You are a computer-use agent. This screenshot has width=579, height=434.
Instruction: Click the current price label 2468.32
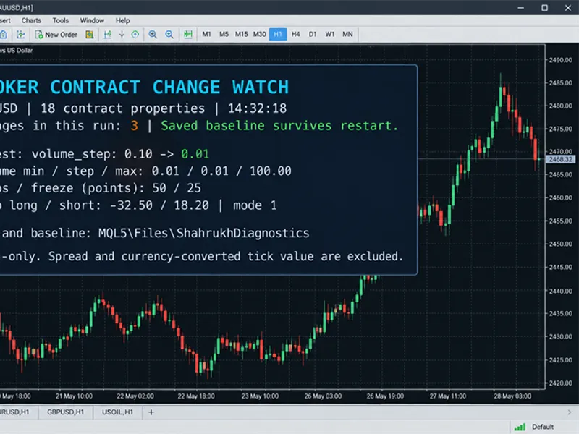[560, 159]
